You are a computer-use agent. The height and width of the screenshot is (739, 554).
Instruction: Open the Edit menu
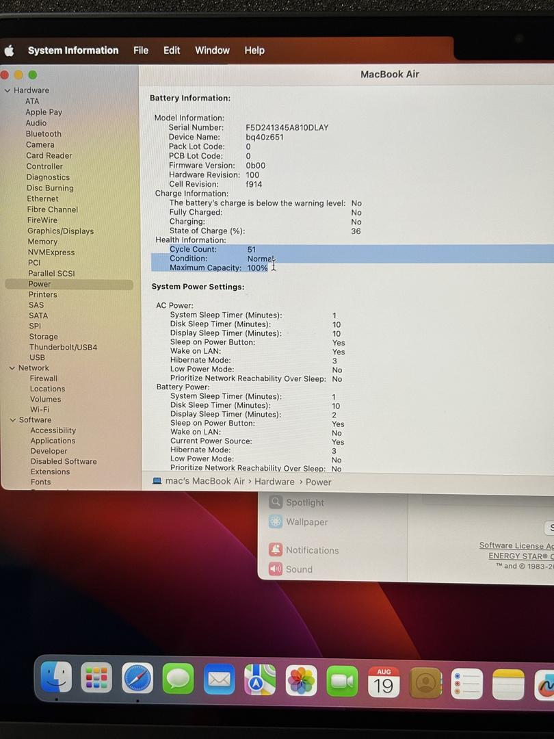pyautogui.click(x=172, y=51)
